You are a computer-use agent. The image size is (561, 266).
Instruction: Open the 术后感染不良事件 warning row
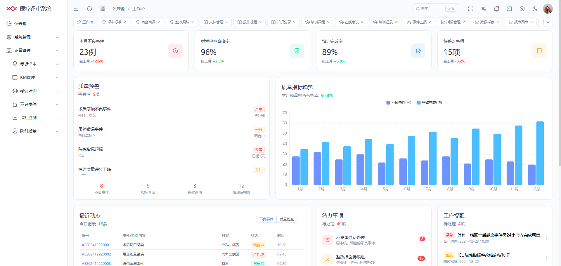click(x=172, y=112)
